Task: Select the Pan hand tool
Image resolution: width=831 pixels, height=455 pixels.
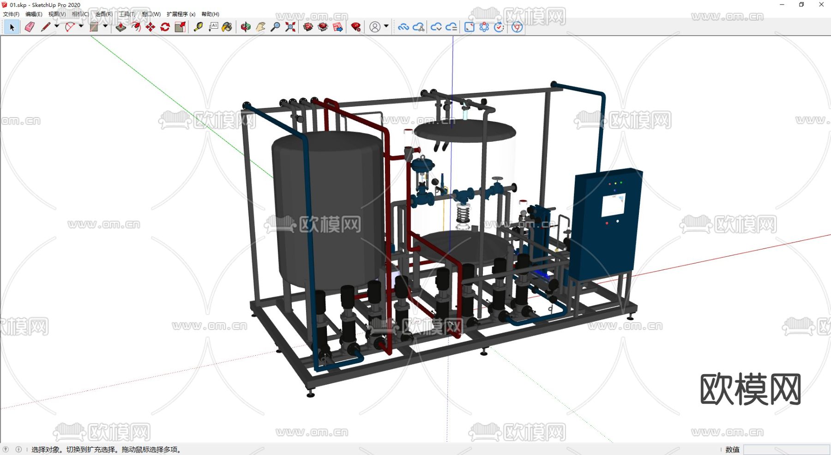Action: pos(261,27)
